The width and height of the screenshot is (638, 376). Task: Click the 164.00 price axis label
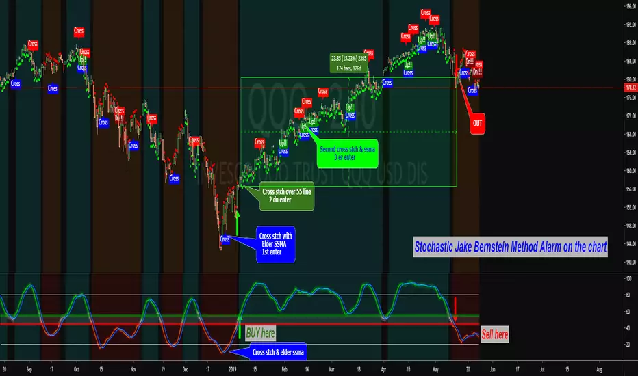pos(631,153)
